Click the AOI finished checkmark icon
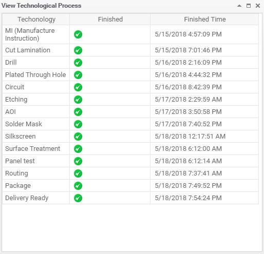Screen dimensions: 264x254 click(x=78, y=112)
